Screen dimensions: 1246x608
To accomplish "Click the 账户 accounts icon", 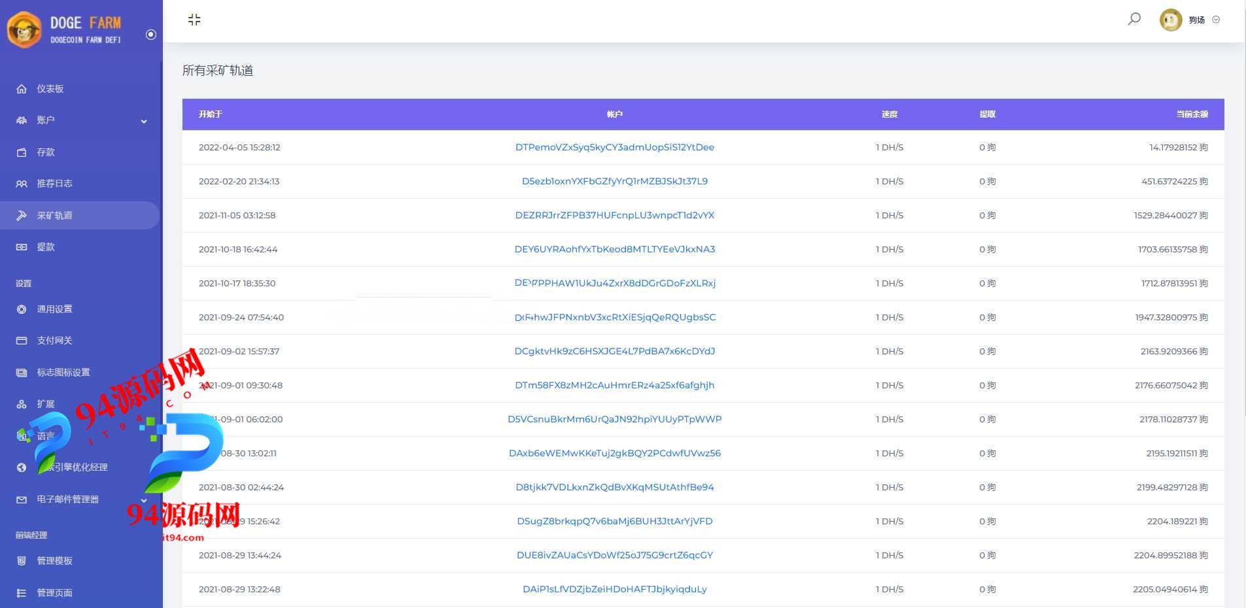I will tap(22, 120).
